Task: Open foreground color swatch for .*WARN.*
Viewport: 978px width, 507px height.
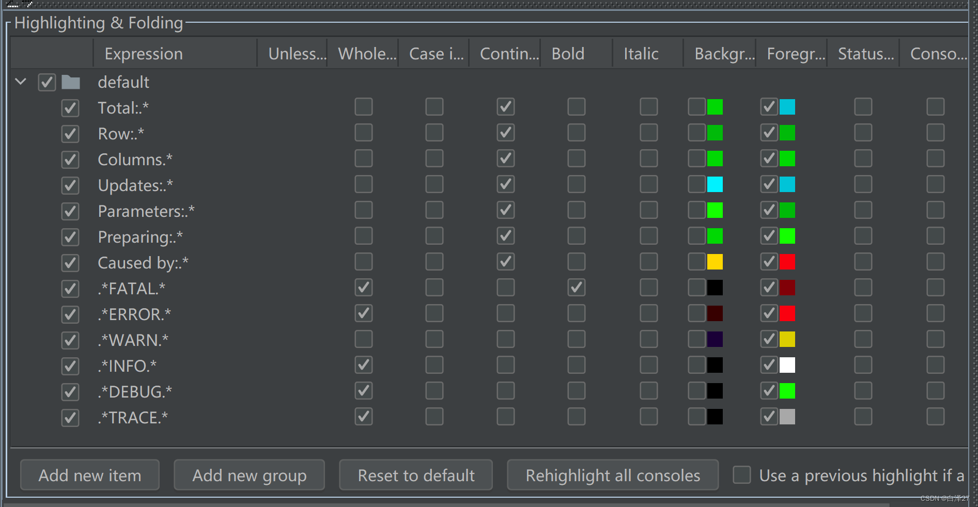Action: (787, 339)
